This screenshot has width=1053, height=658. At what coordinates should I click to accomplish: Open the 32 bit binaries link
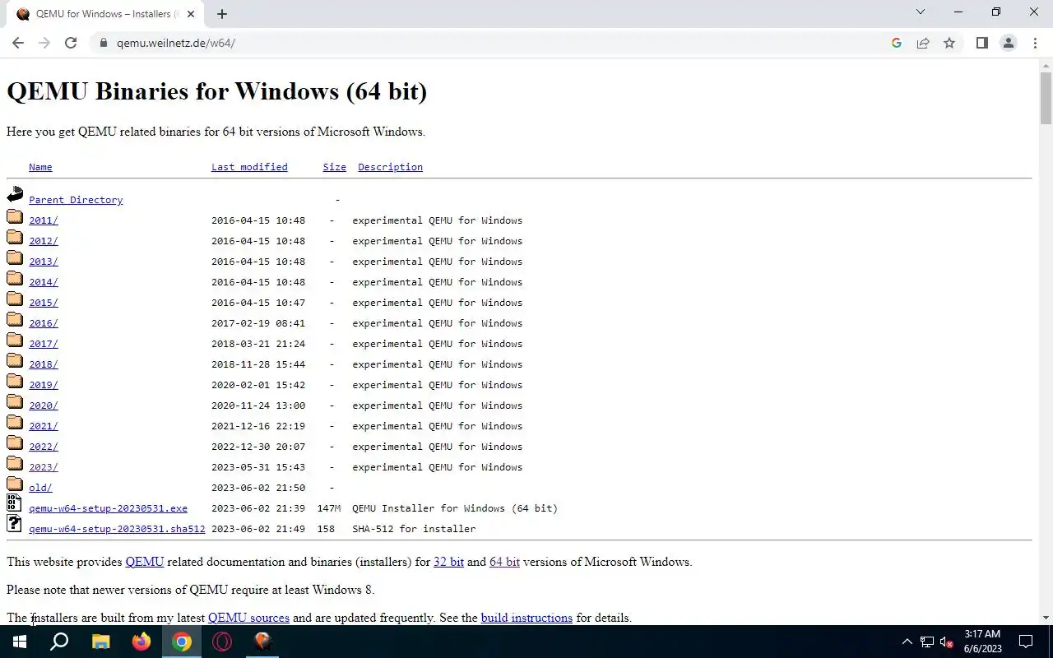point(448,562)
